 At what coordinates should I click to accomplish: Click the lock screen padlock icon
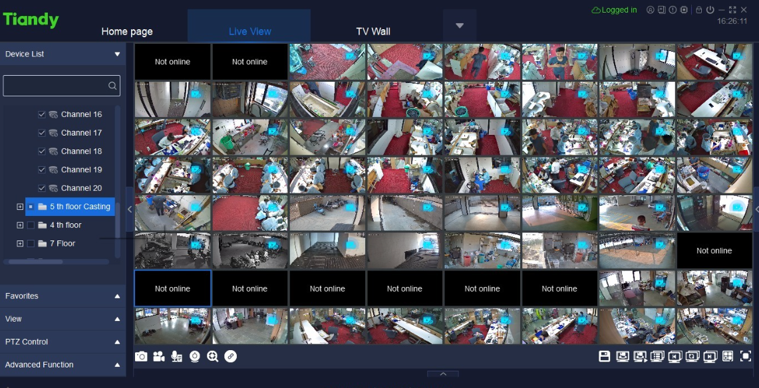coord(699,10)
